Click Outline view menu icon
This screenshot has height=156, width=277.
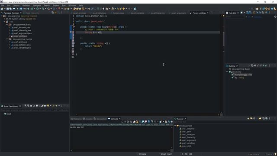click(x=269, y=65)
